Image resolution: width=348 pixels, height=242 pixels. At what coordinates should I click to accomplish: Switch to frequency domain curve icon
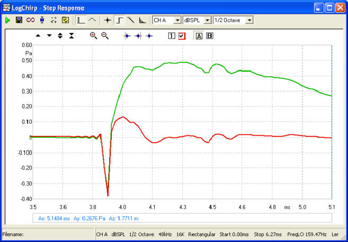[x=92, y=20]
